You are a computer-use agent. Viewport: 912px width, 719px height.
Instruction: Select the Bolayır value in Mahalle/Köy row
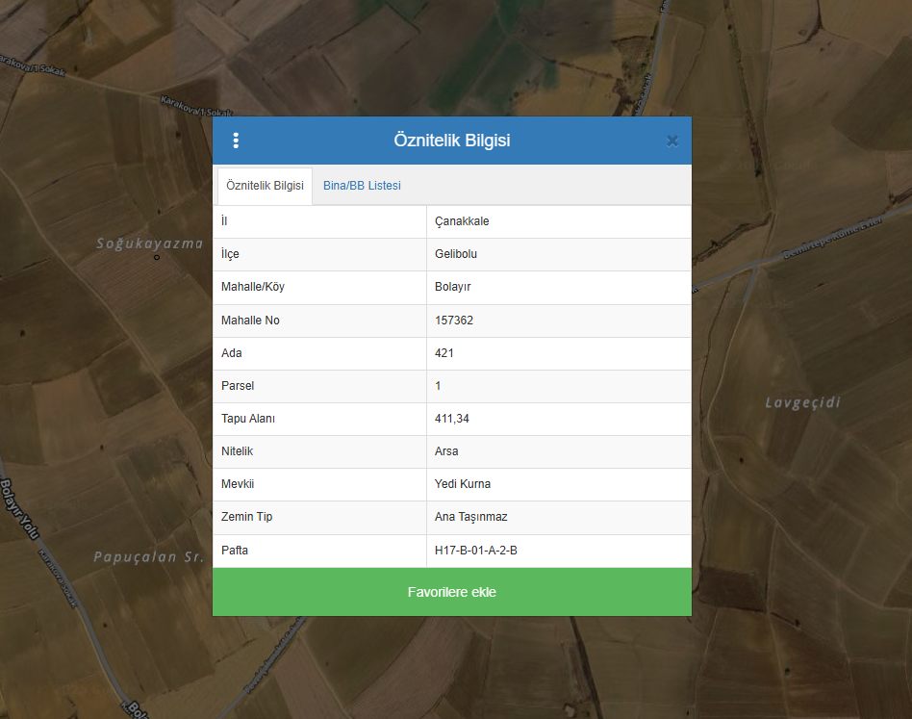click(452, 287)
